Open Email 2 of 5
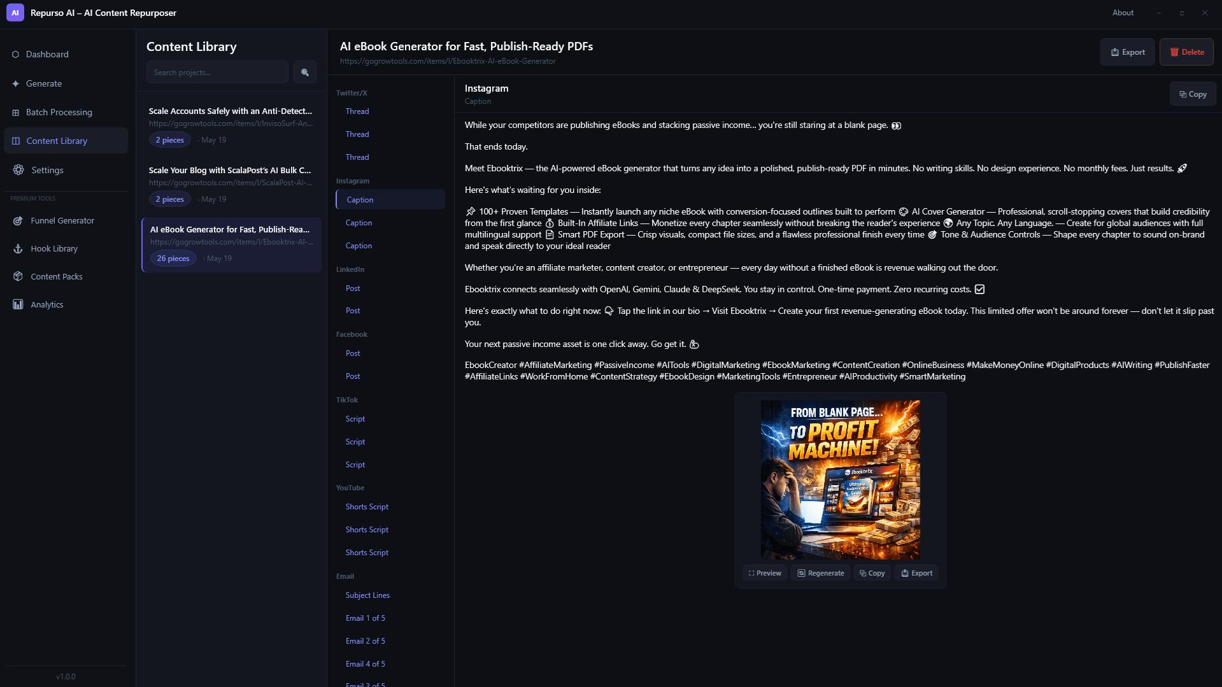 pyautogui.click(x=390, y=641)
